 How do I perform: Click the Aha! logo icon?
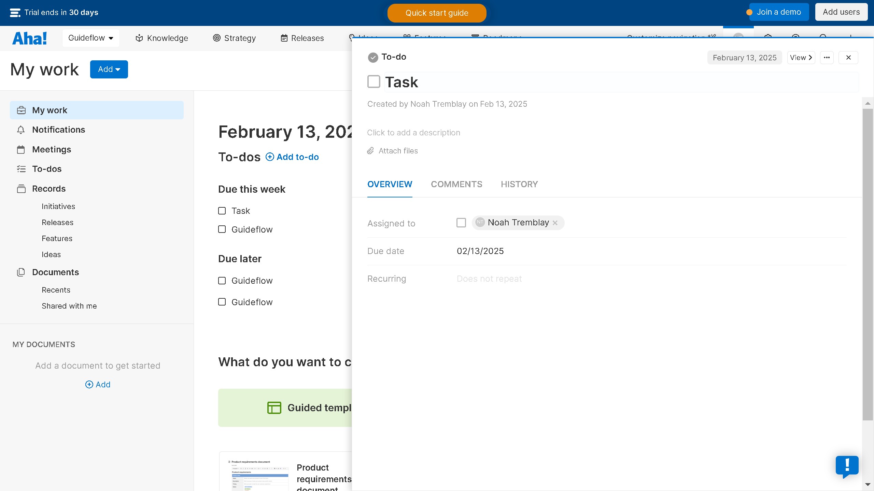pos(30,38)
